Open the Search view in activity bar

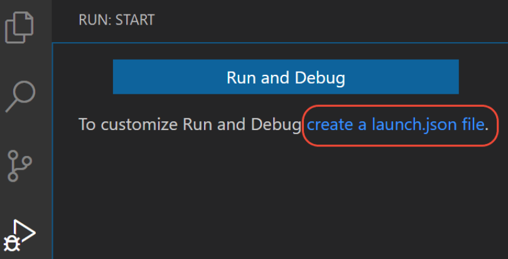(21, 96)
